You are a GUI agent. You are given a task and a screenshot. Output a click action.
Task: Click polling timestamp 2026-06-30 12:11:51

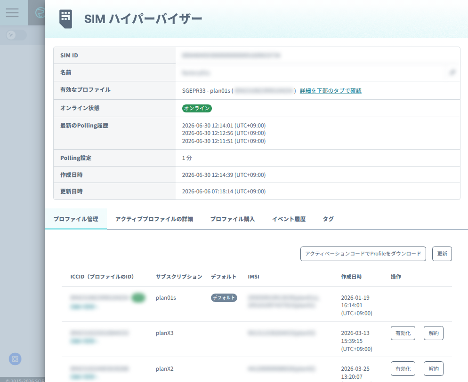pyautogui.click(x=224, y=141)
